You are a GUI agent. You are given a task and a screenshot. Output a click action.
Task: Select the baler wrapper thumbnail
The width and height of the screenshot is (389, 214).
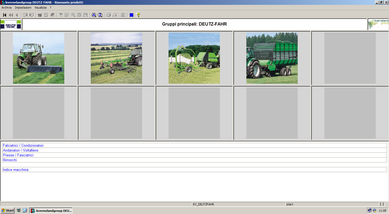[x=194, y=58]
